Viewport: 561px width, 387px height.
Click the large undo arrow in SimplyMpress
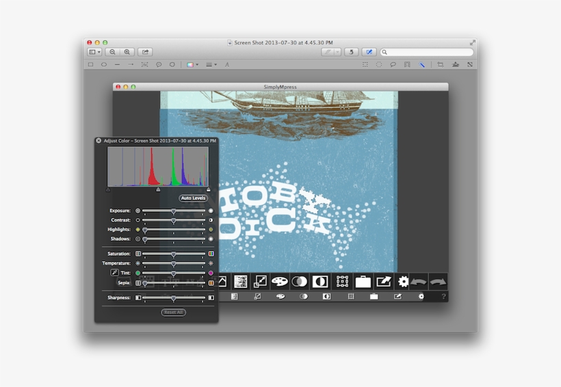click(418, 282)
